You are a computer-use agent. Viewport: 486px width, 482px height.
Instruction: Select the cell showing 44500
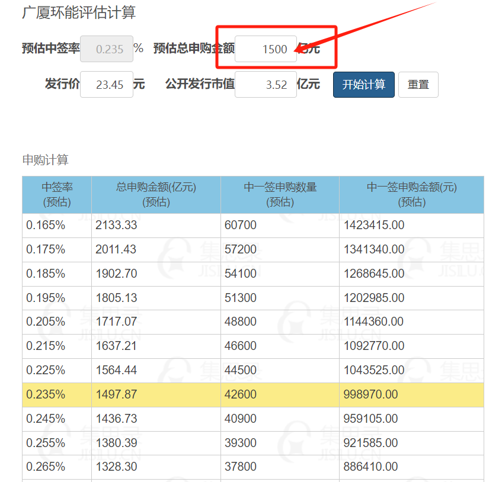(280, 371)
